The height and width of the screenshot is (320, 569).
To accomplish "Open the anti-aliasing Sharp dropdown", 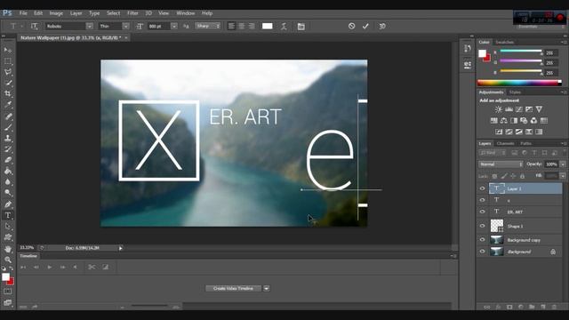I will [x=208, y=26].
